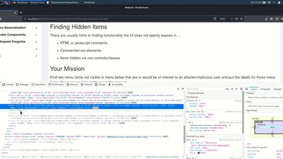The height and width of the screenshot is (159, 283).
Task: Add a new CSS rule with plus icon
Action: 237,89
